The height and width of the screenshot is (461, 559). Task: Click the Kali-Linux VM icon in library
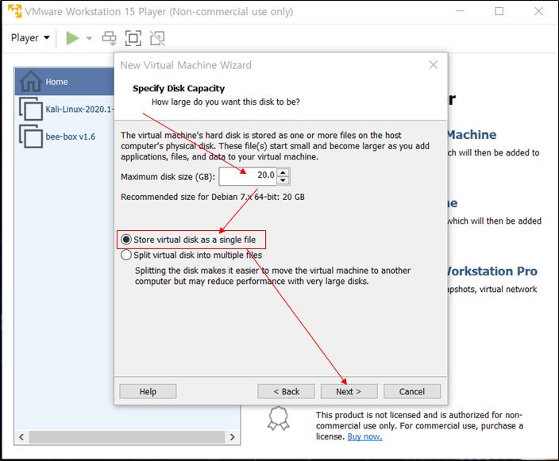click(31, 109)
